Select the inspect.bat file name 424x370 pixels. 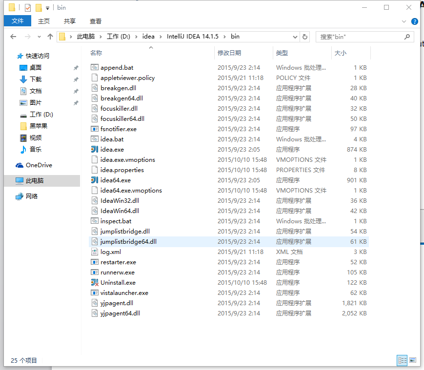[116, 221]
